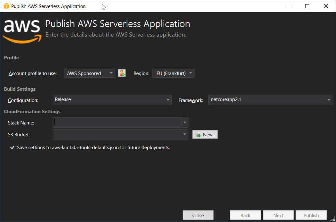Click the AWS package icon in title bar

tap(5, 6)
